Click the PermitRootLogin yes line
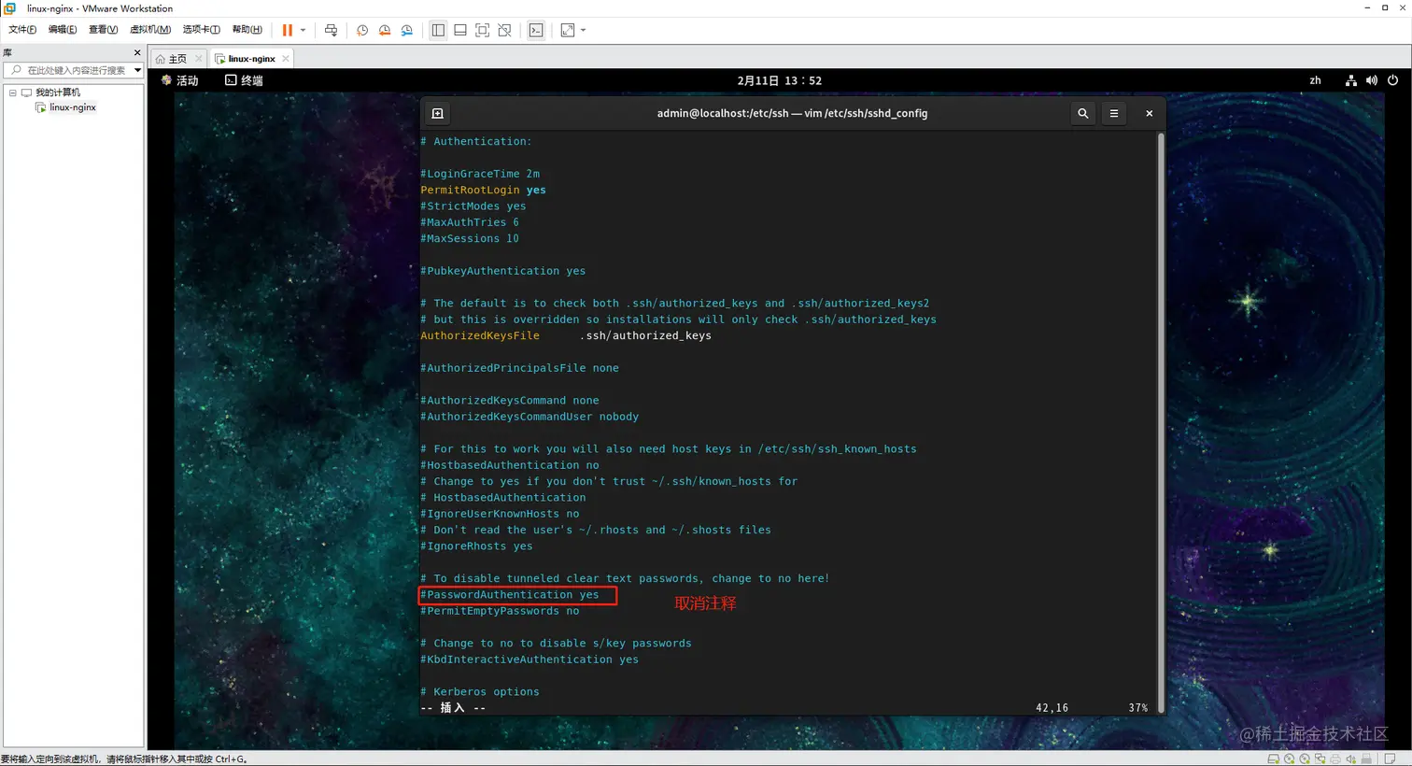 pos(483,190)
